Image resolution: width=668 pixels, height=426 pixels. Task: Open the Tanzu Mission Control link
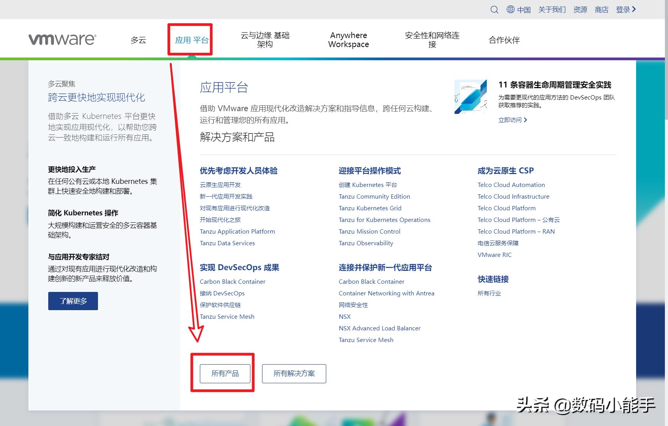(369, 231)
